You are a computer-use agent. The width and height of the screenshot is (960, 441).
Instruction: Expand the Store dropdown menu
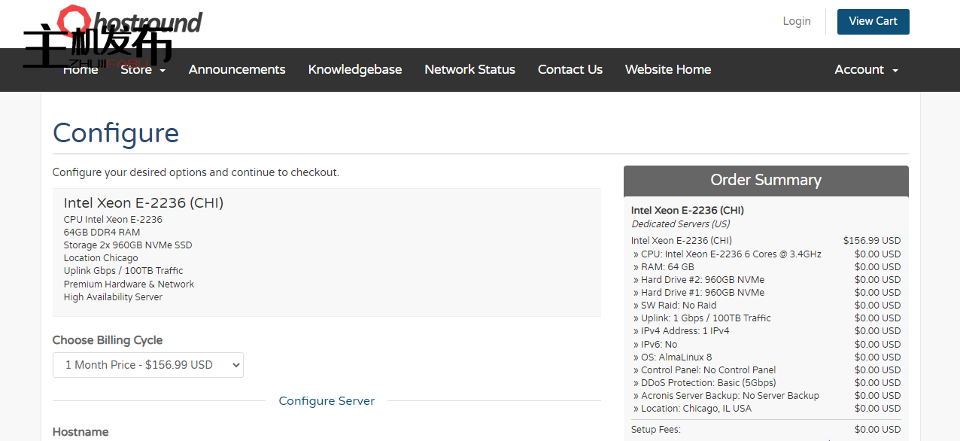click(x=142, y=69)
